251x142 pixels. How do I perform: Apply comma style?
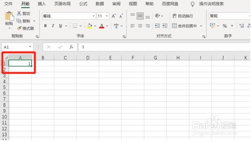point(232,26)
